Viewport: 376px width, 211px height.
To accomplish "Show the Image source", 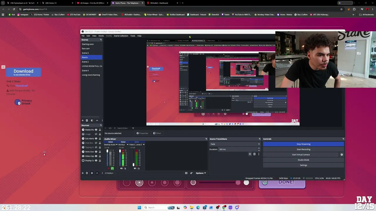I will point(96,134).
